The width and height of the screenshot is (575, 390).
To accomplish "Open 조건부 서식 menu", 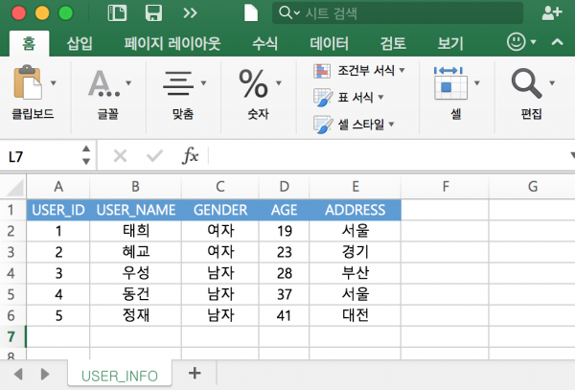I will click(359, 70).
